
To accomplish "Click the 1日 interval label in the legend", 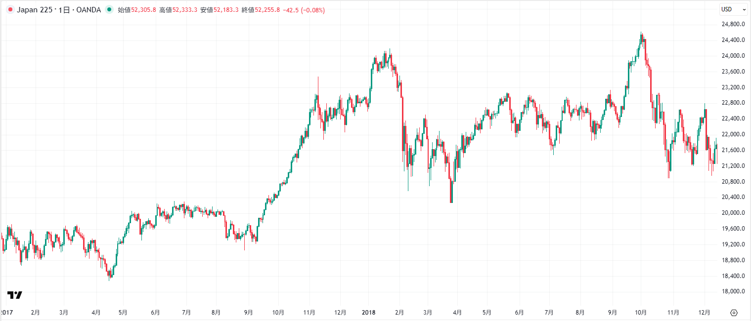I will coord(64,9).
